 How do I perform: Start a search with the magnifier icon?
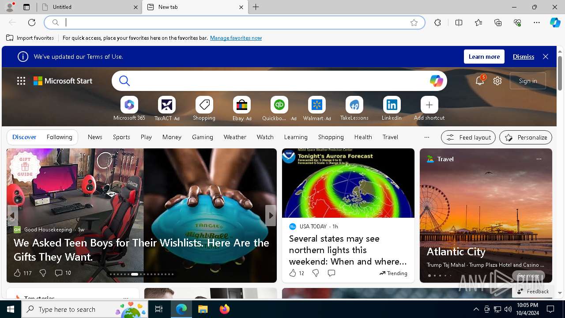click(124, 81)
